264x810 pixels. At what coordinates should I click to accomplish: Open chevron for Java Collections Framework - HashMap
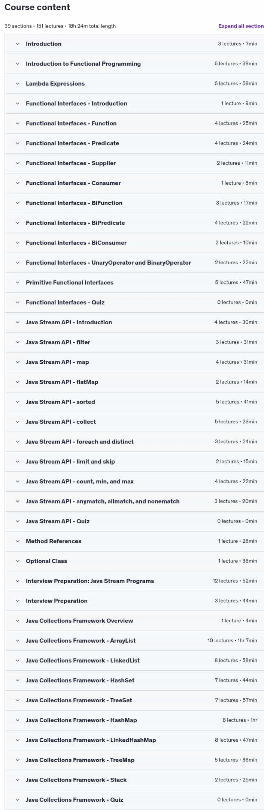17,720
